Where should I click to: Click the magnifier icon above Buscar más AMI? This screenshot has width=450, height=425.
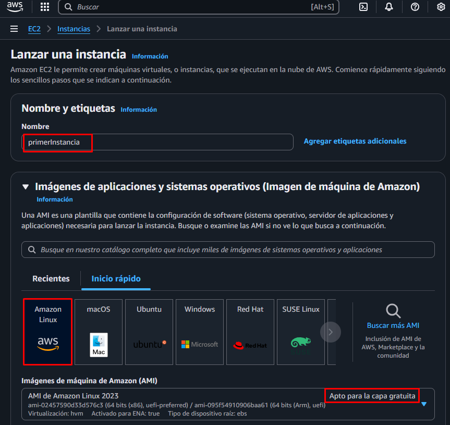(x=393, y=311)
